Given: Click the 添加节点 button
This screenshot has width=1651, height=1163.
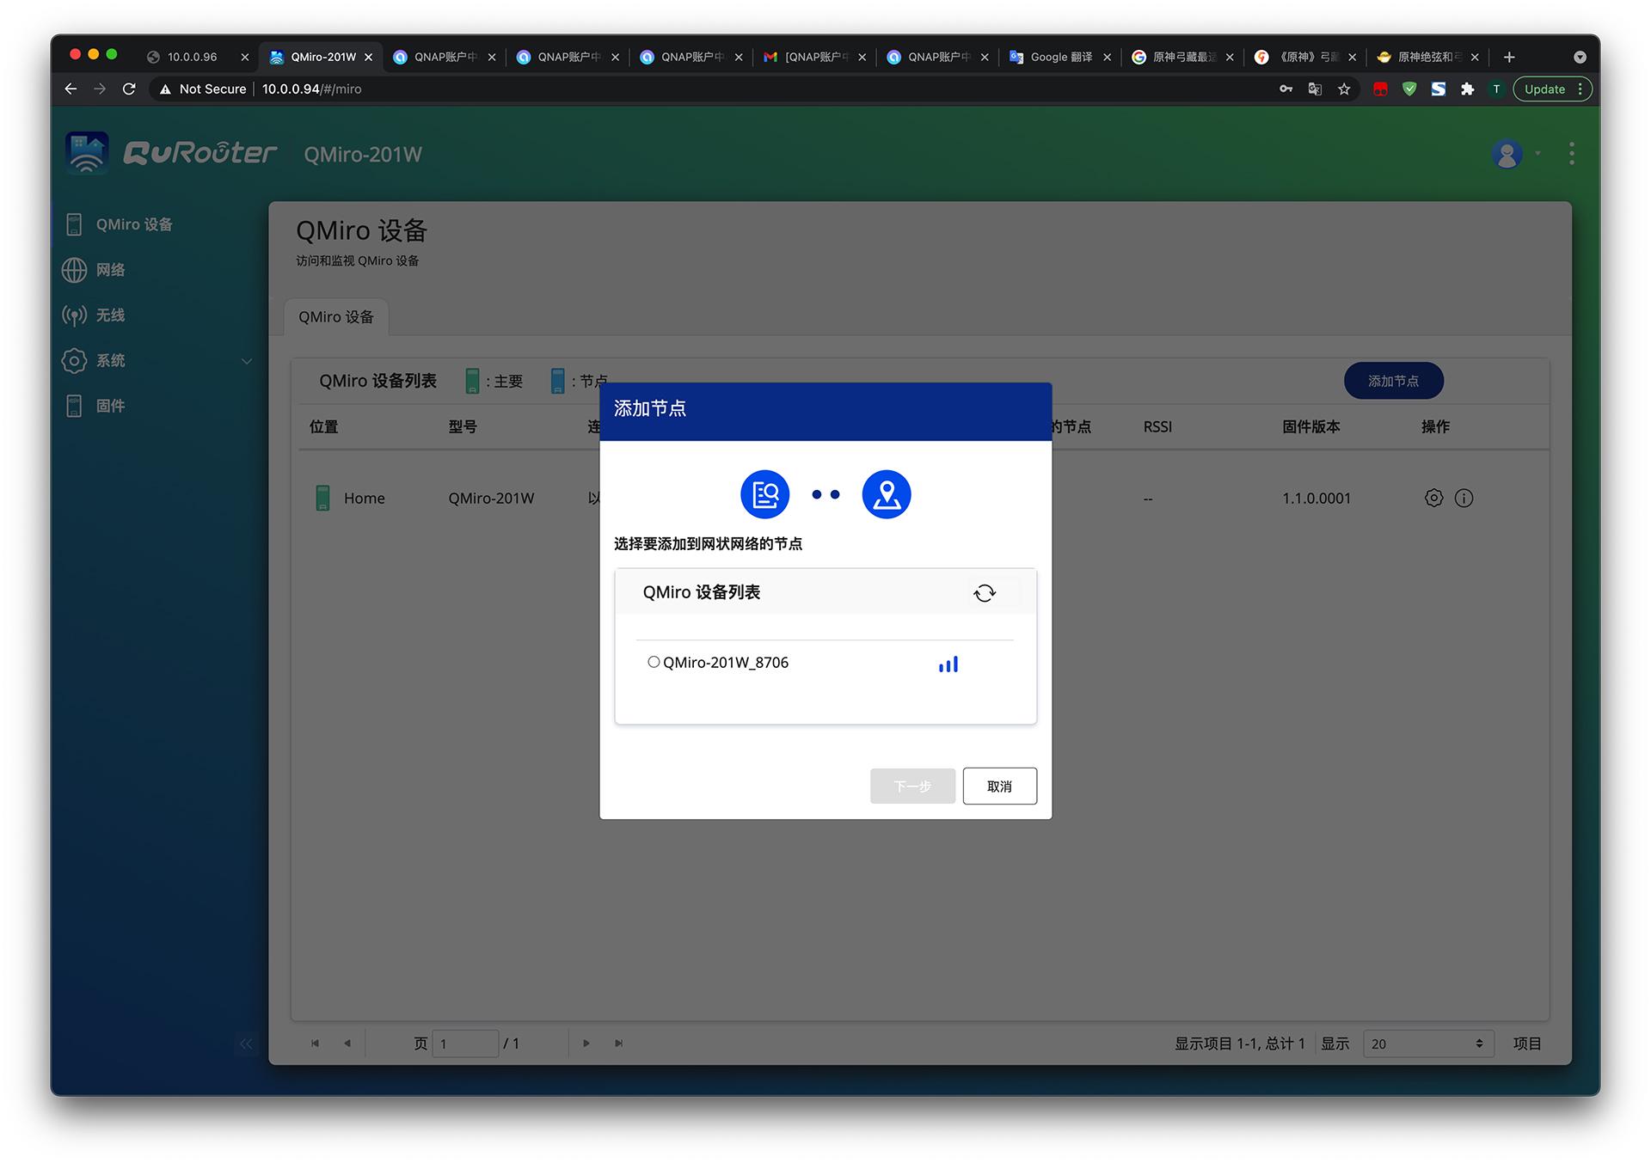Looking at the screenshot, I should [x=1393, y=381].
